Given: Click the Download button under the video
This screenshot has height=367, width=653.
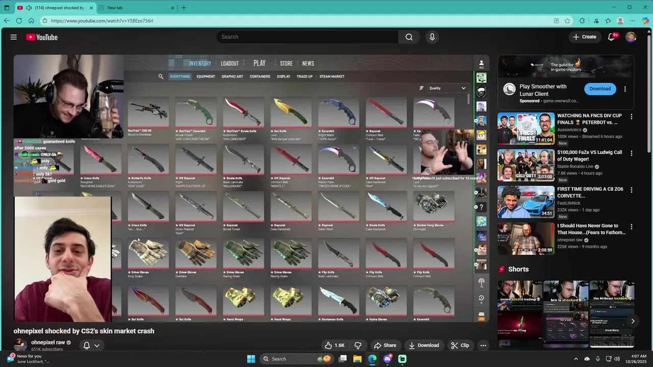Looking at the screenshot, I should [423, 345].
